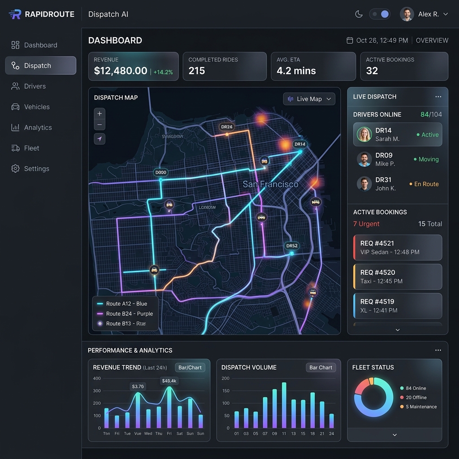Click the OVERVIEW link
The image size is (459, 459).
tap(432, 40)
